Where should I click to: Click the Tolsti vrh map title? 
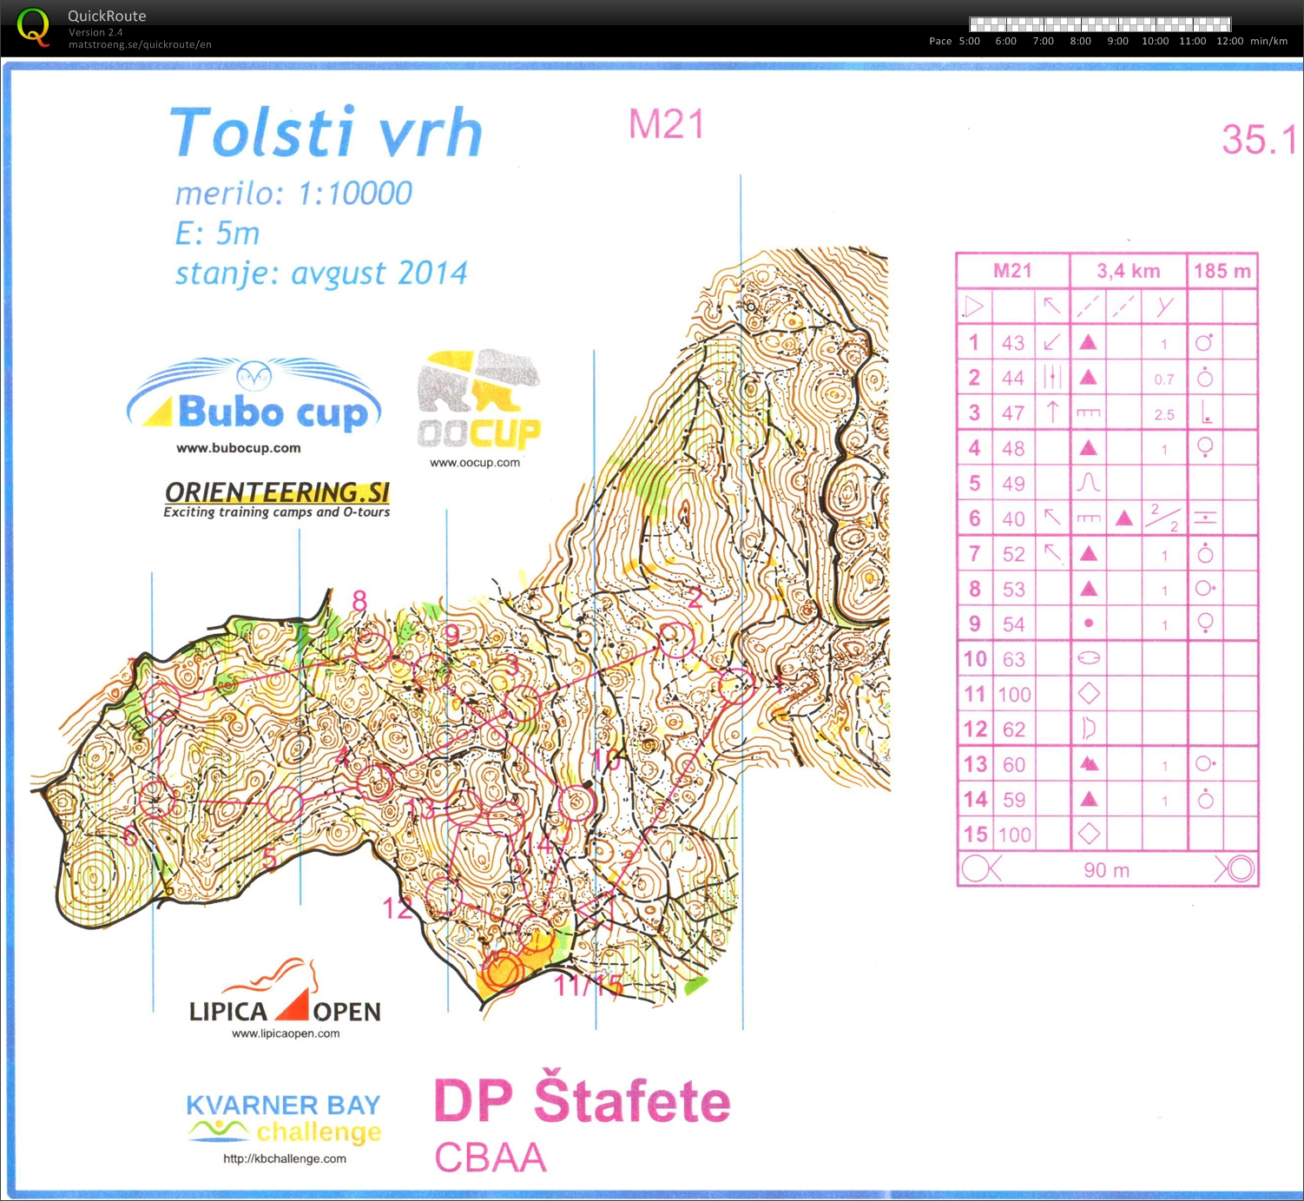[x=326, y=132]
